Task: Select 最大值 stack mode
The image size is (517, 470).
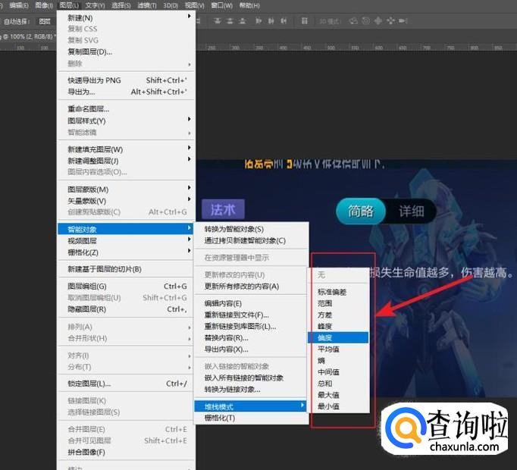Action: 338,395
